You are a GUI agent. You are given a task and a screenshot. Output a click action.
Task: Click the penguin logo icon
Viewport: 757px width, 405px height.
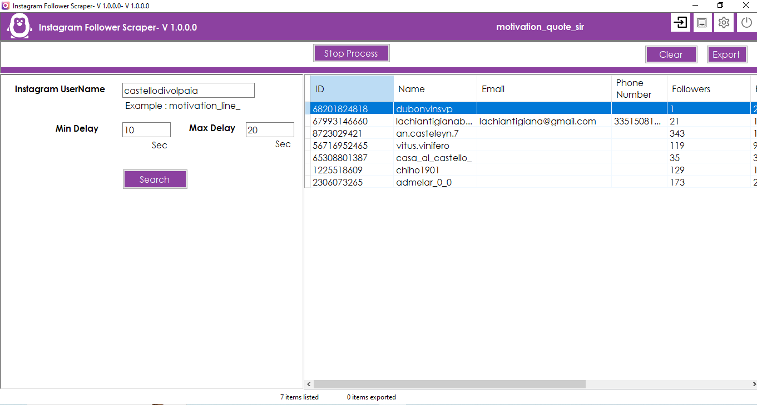click(19, 26)
